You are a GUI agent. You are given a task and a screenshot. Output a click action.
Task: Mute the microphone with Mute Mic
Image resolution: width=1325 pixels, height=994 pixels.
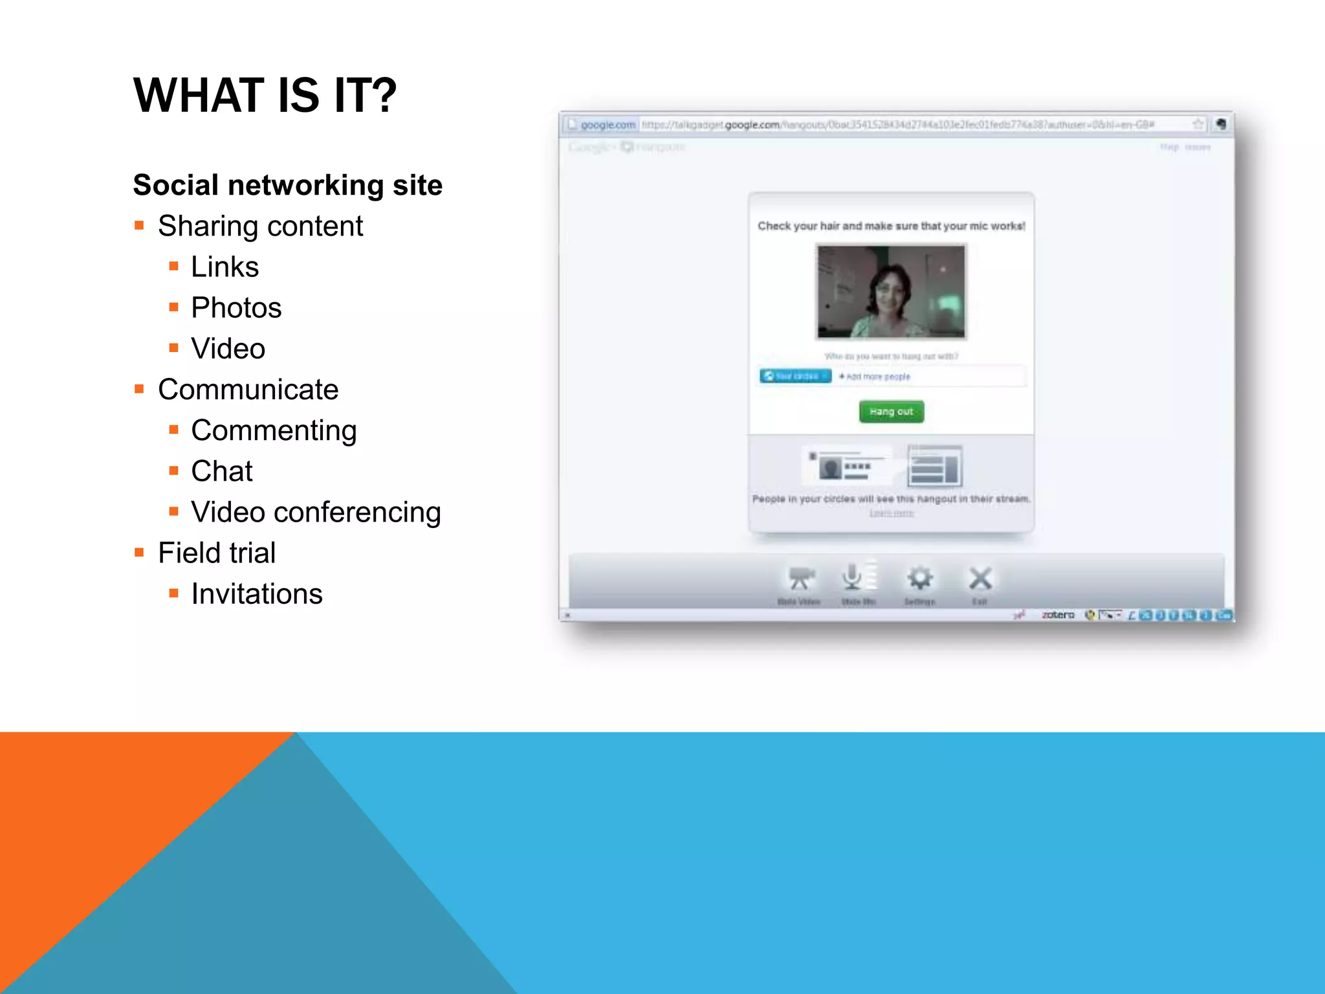(851, 577)
